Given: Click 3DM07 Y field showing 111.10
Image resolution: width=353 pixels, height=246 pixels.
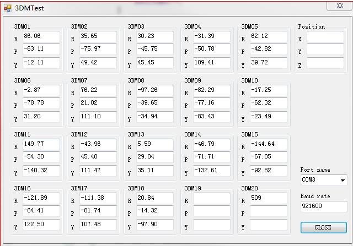Looking at the screenshot, I should point(98,117).
